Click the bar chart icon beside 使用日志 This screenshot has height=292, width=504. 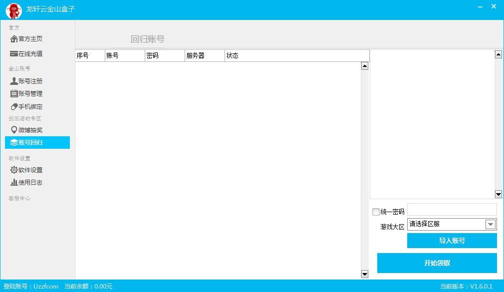tap(14, 182)
